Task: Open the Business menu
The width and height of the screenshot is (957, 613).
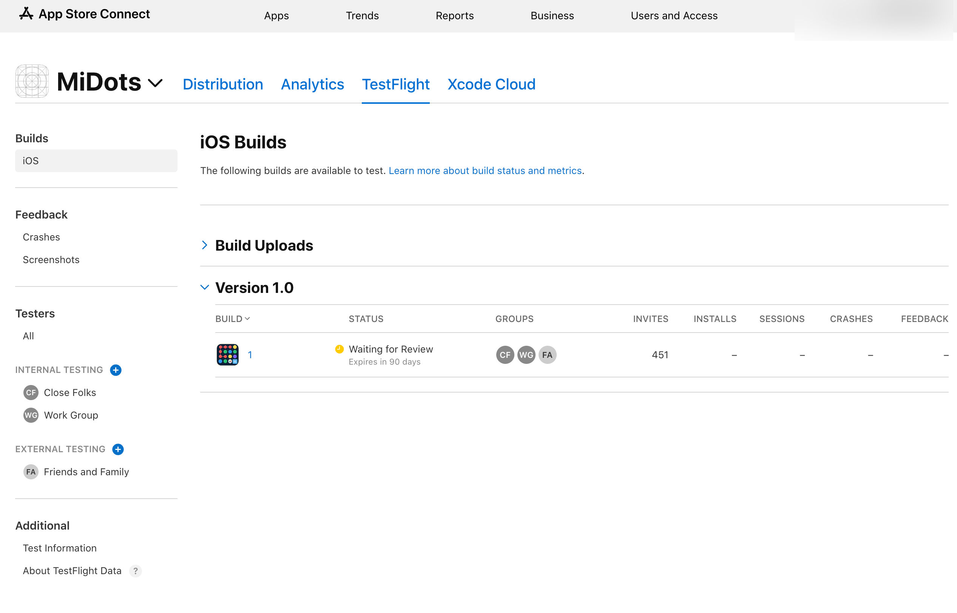Action: (552, 15)
